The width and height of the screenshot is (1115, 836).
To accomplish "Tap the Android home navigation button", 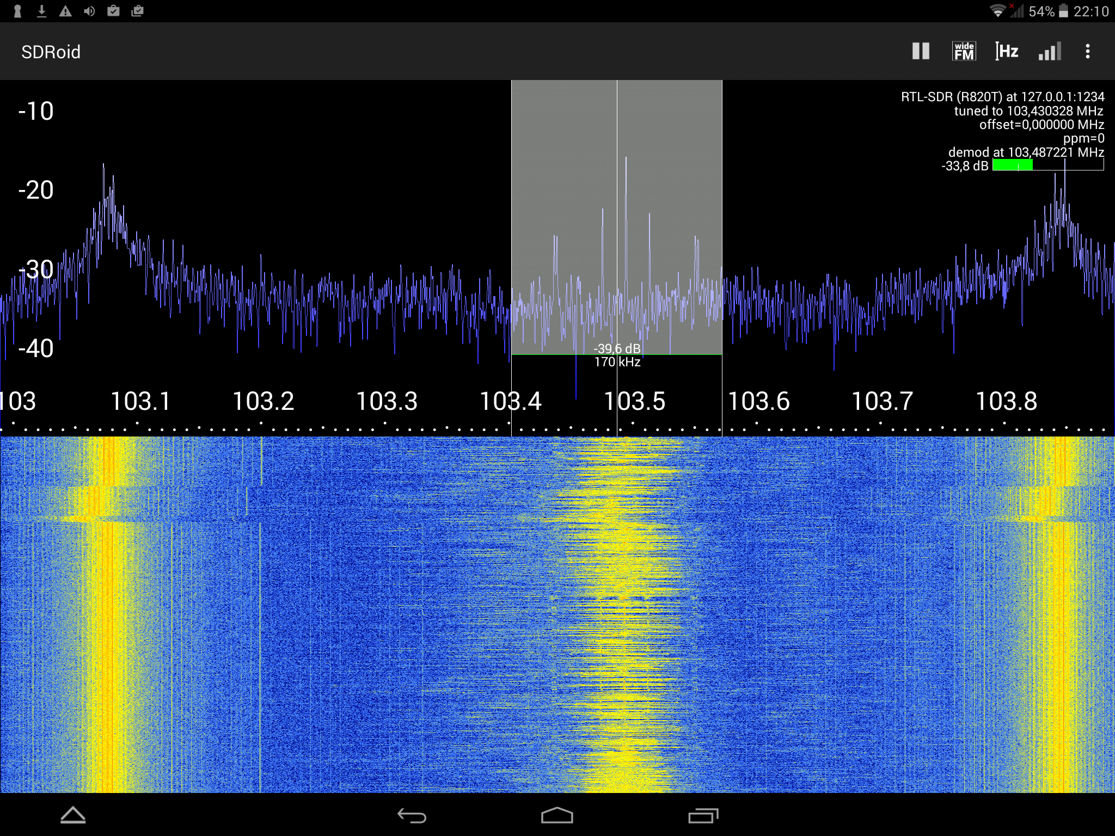I will (x=557, y=815).
